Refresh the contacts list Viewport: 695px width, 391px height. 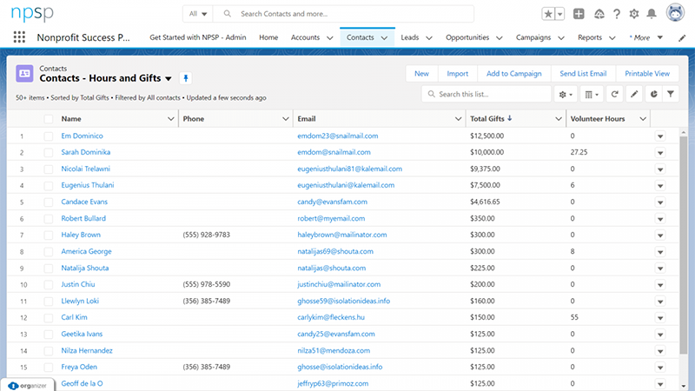(x=614, y=94)
